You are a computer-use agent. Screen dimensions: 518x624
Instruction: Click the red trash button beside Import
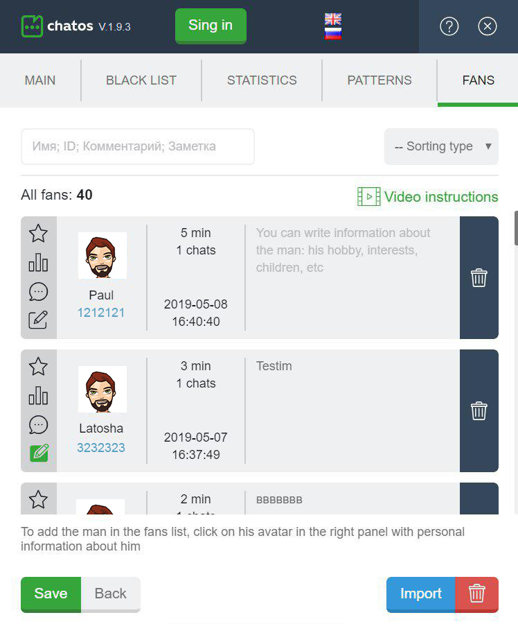pos(476,594)
